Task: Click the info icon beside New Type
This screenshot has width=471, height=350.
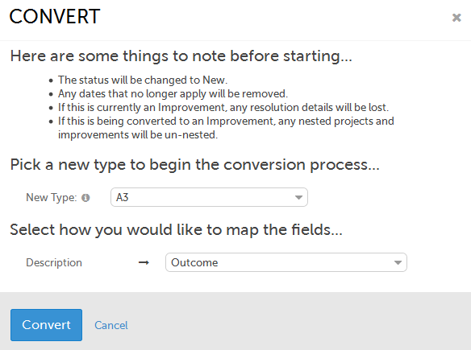Action: [x=85, y=198]
